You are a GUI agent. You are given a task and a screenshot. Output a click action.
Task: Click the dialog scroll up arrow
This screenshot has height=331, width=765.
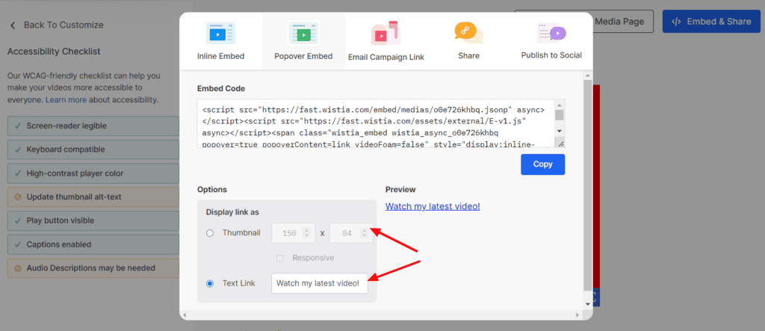pos(587,75)
